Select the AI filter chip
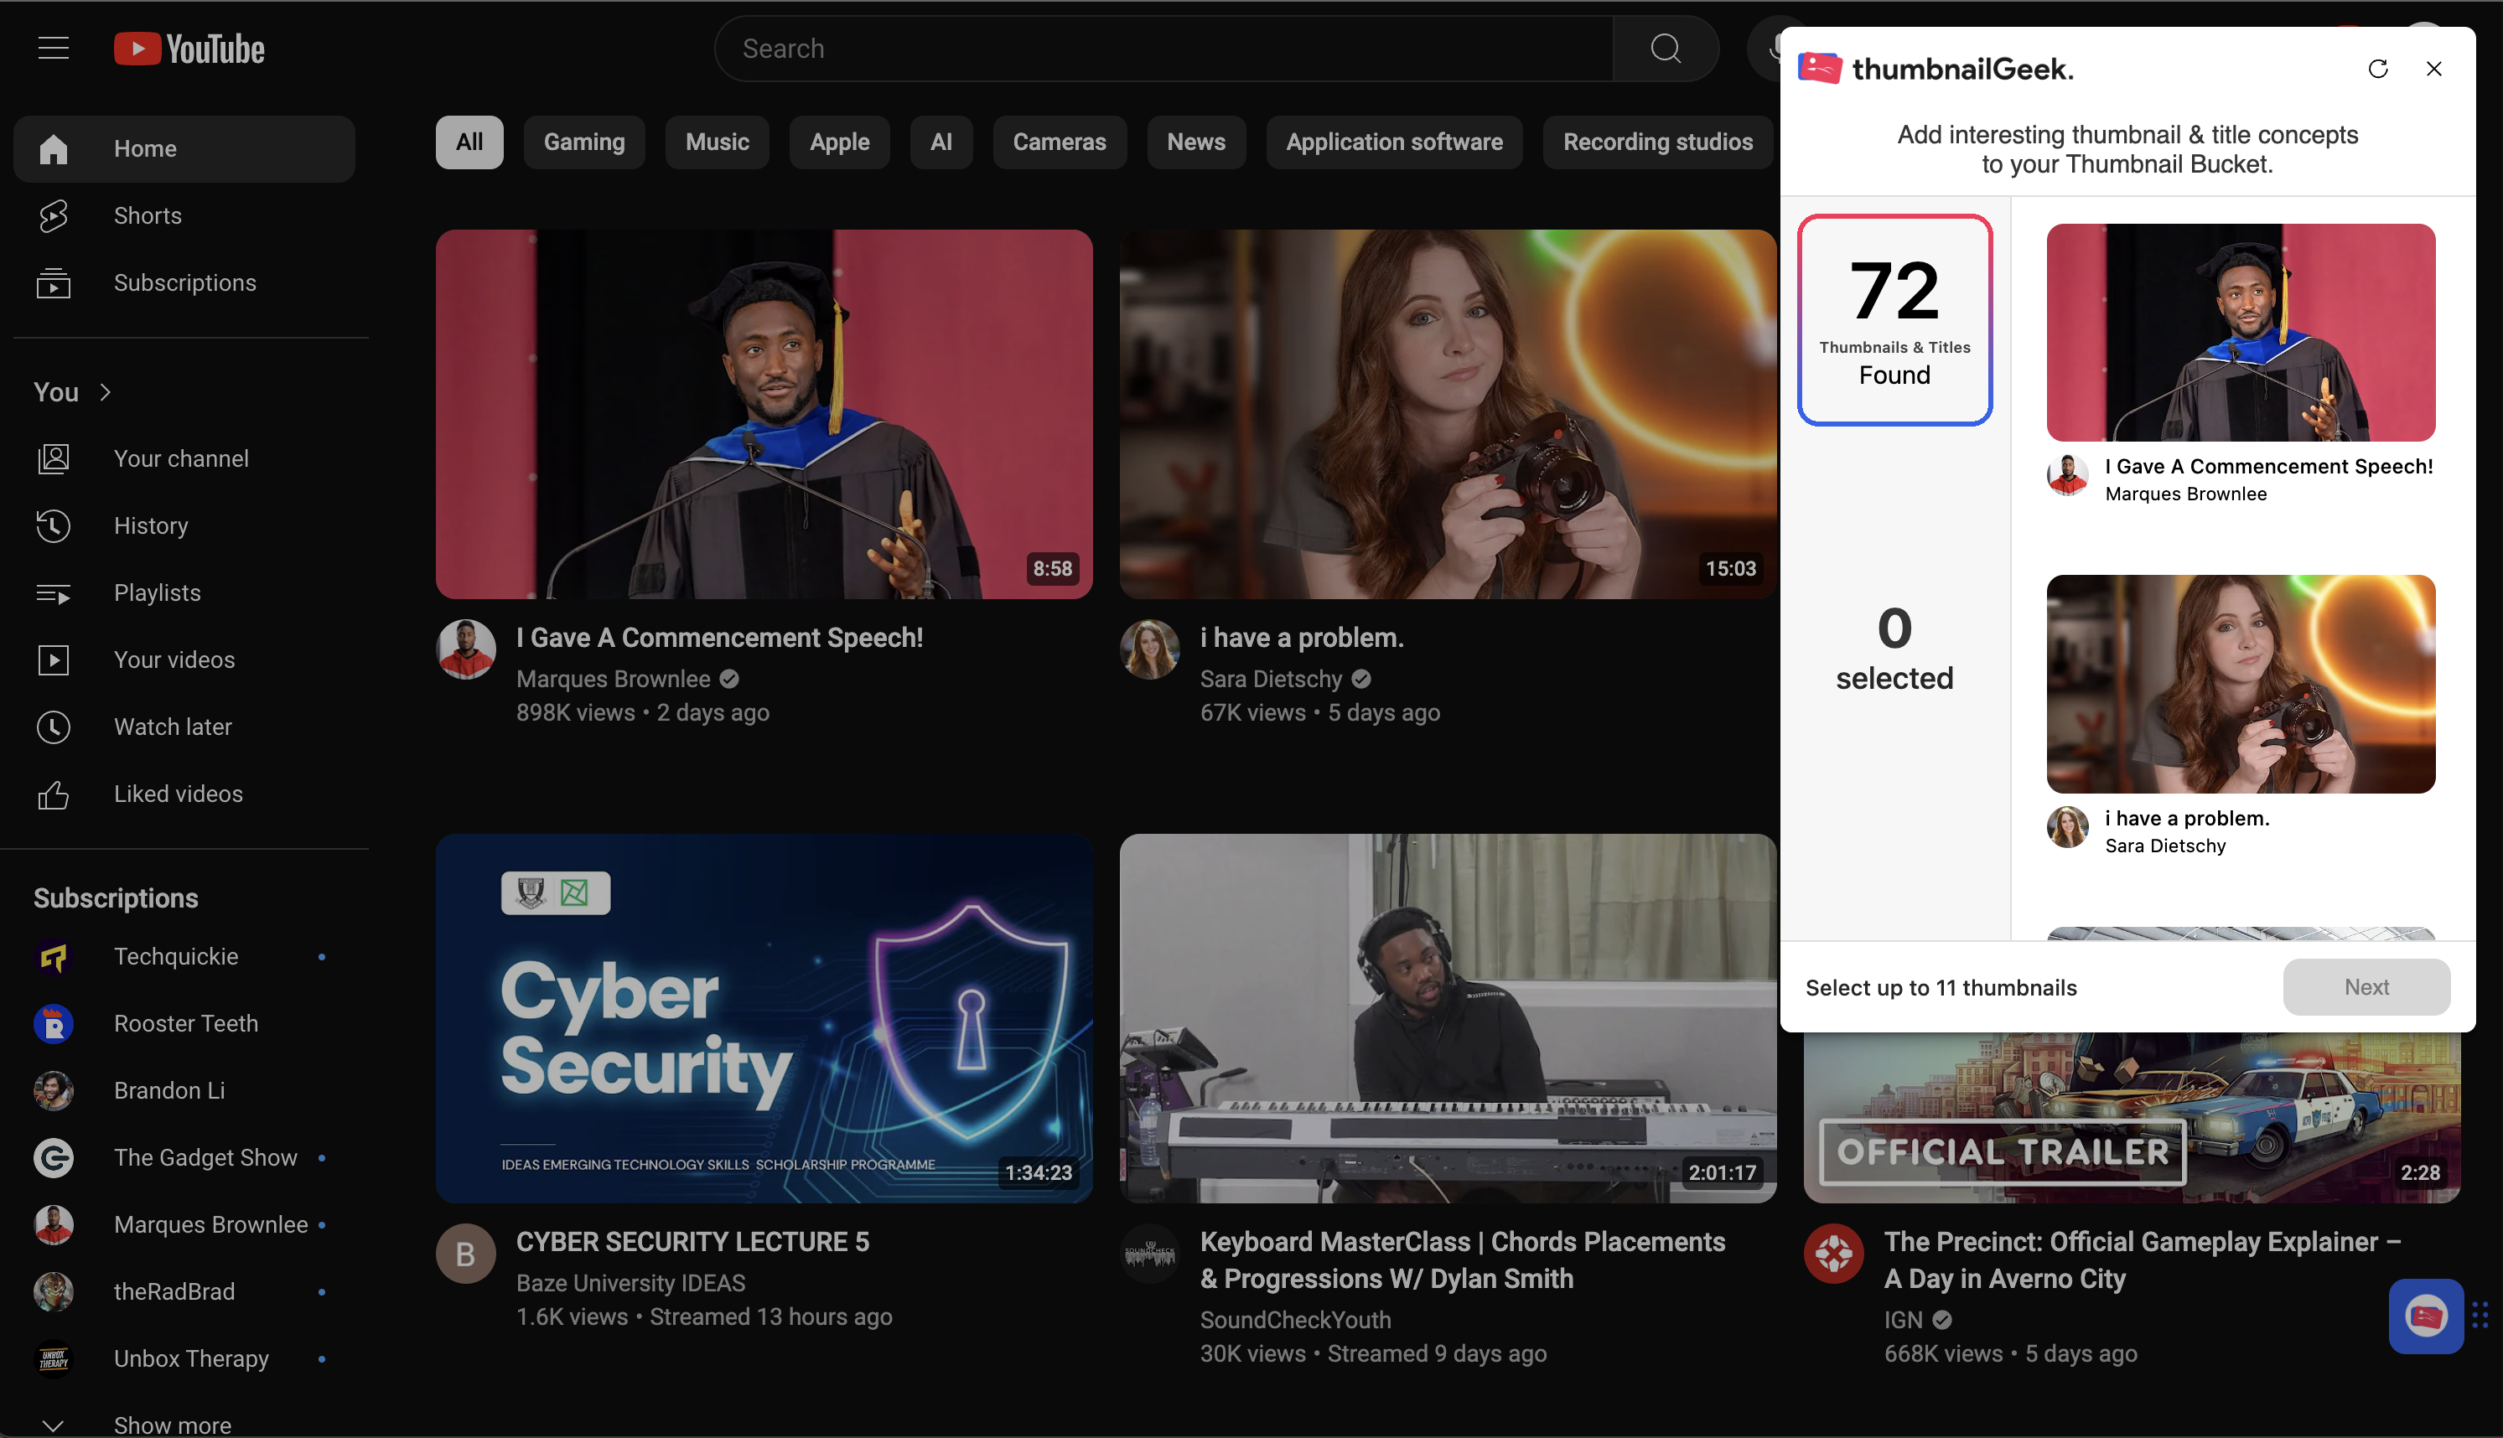This screenshot has width=2503, height=1438. coord(941,142)
